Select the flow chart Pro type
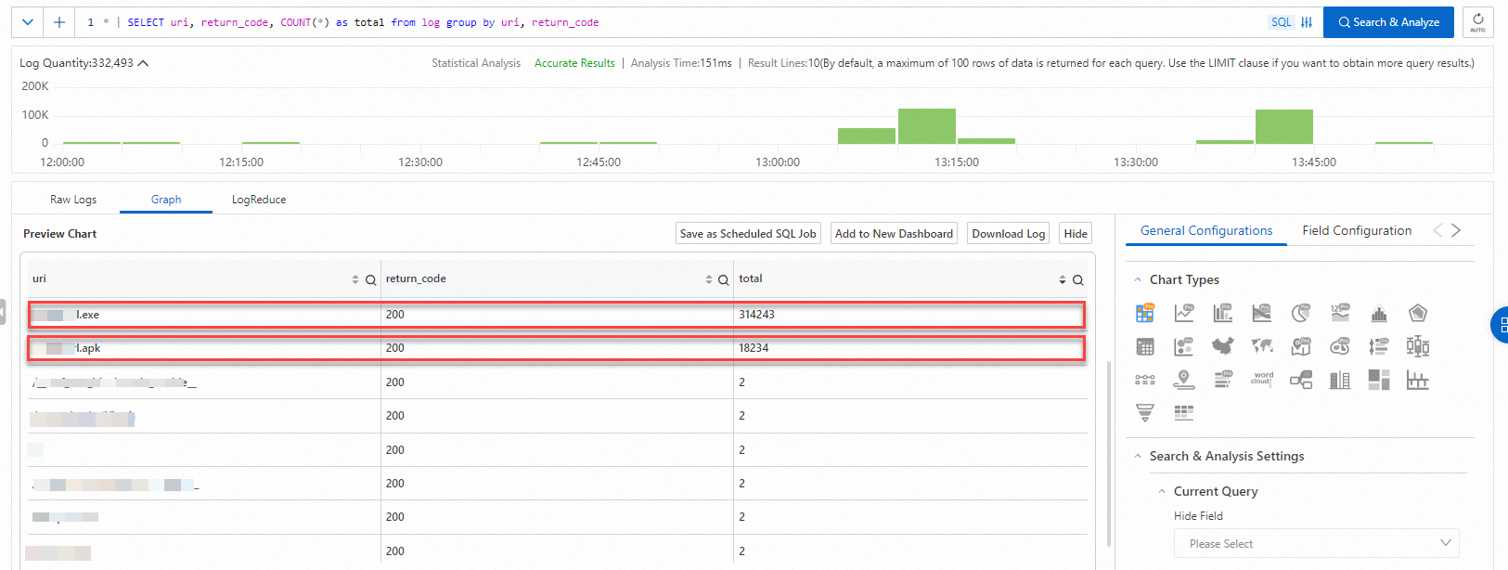The width and height of the screenshot is (1508, 570). pos(1262,313)
